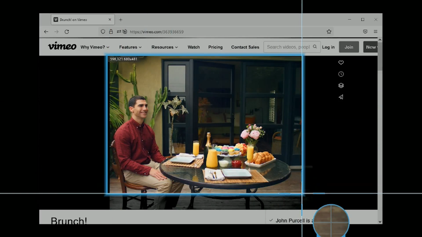Click the padlock site security icon
422x237 pixels.
(x=111, y=32)
